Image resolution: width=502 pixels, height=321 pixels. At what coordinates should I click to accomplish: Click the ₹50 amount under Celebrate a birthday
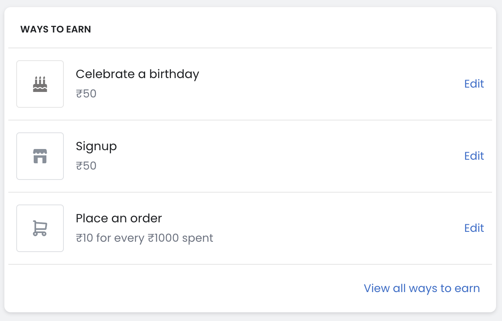pos(86,94)
